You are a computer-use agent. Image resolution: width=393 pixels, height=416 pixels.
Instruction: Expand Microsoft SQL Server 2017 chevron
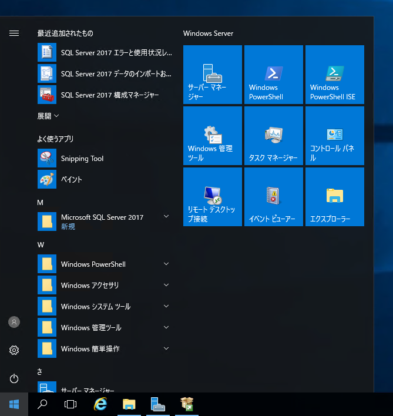166,216
